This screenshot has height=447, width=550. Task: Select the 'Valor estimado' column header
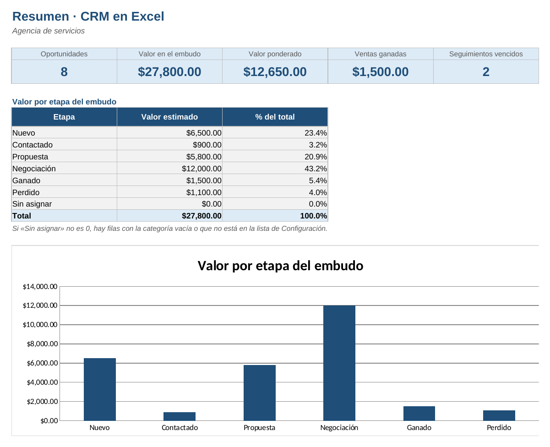tap(169, 117)
